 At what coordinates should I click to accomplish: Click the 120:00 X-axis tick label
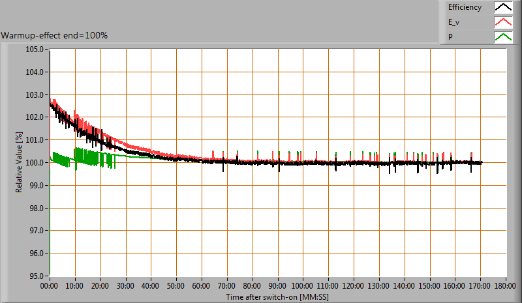pyautogui.click(x=354, y=285)
